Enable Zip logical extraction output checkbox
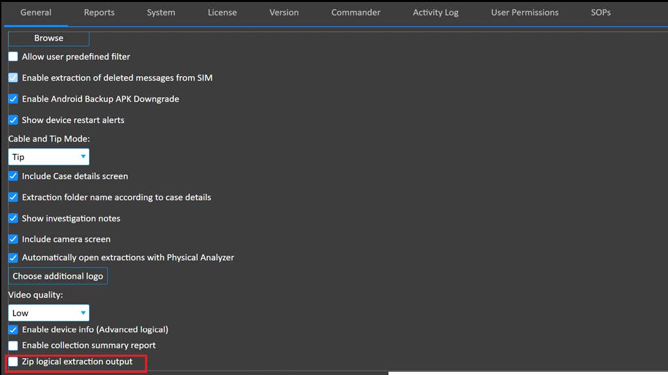668x375 pixels. pyautogui.click(x=13, y=362)
